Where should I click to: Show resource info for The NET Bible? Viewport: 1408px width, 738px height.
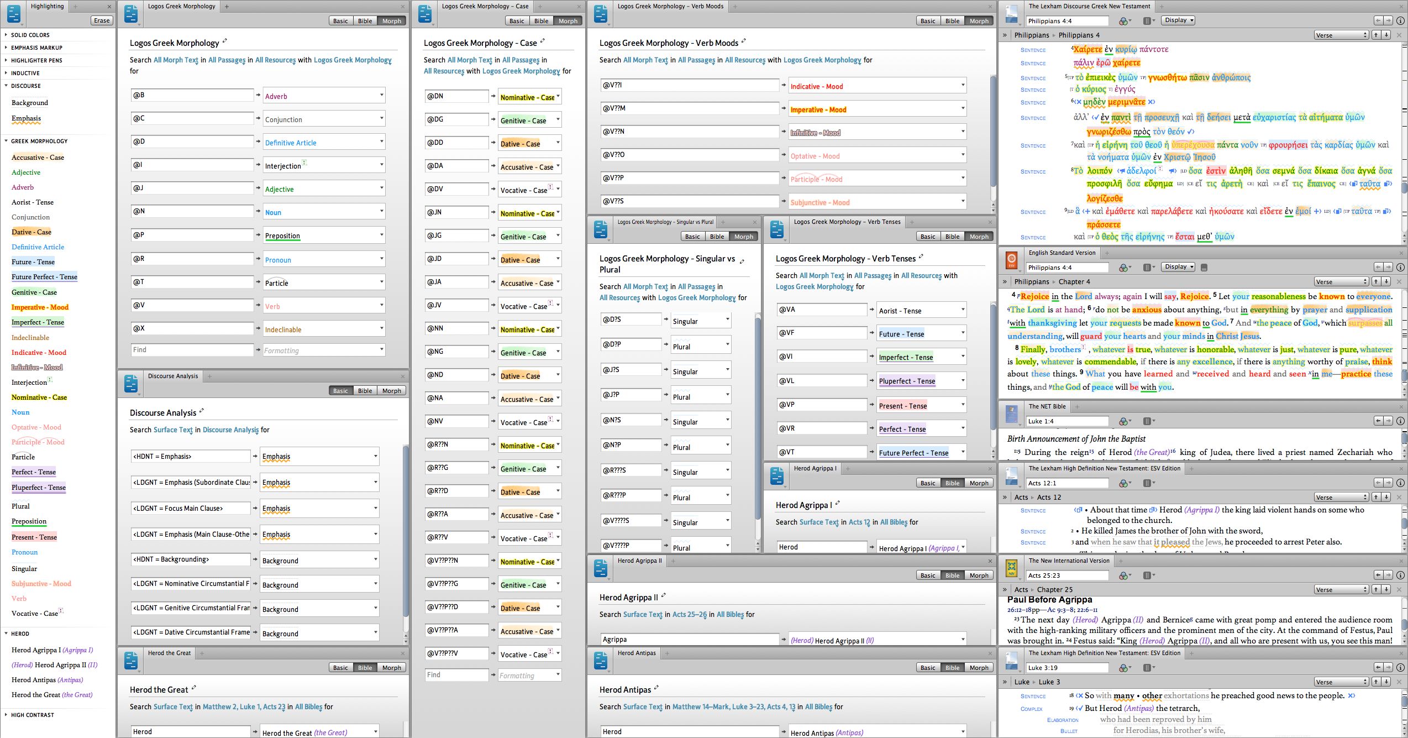[1400, 421]
